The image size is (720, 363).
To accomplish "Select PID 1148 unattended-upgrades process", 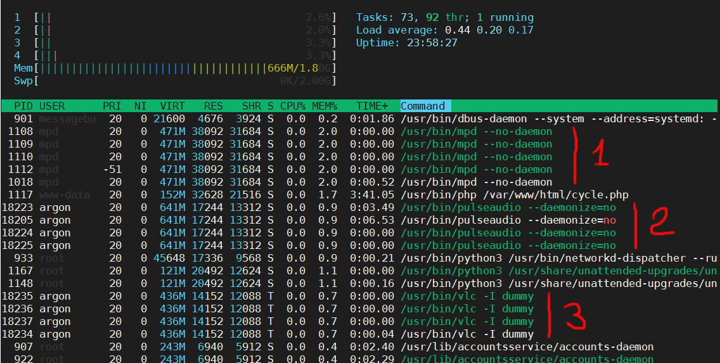I will (x=359, y=284).
